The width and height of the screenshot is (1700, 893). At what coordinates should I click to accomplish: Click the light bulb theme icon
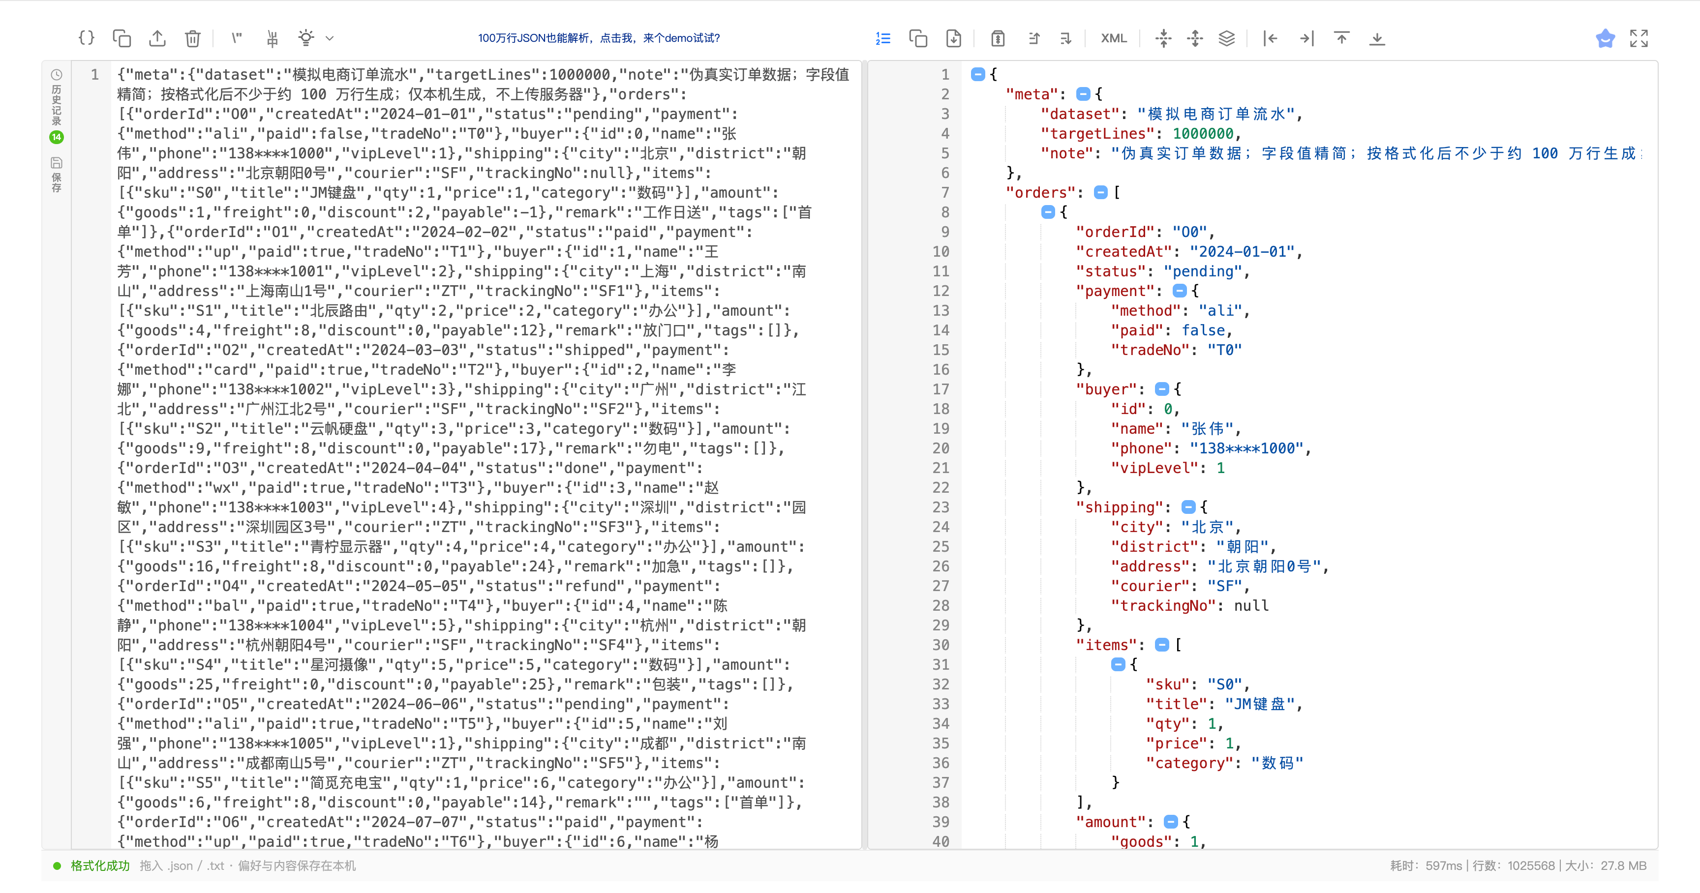coord(306,38)
